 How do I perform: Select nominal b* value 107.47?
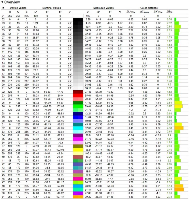(x=60, y=197)
